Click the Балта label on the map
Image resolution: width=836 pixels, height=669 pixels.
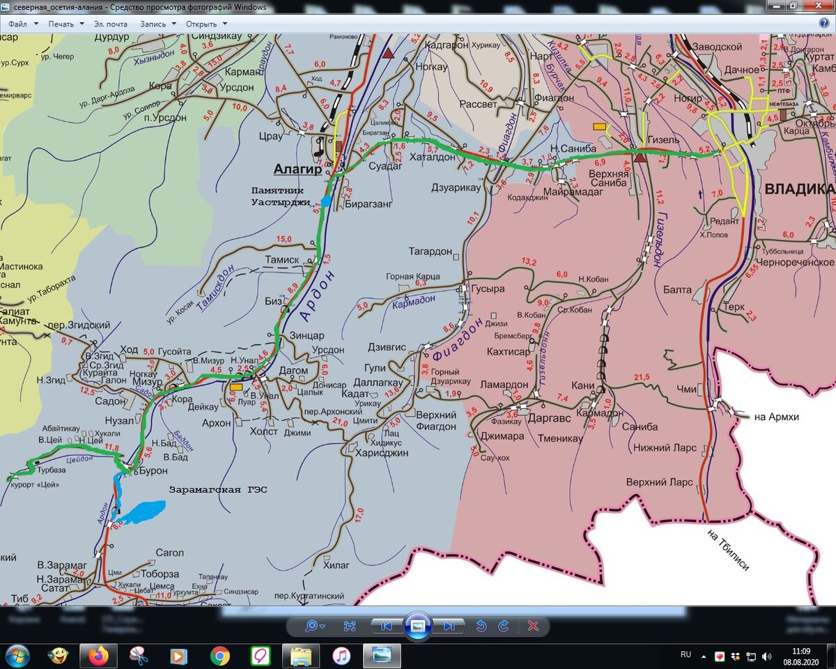pyautogui.click(x=677, y=289)
